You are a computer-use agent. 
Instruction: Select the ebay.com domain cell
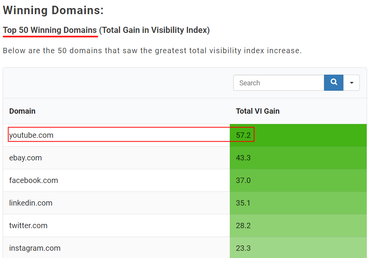(26, 158)
